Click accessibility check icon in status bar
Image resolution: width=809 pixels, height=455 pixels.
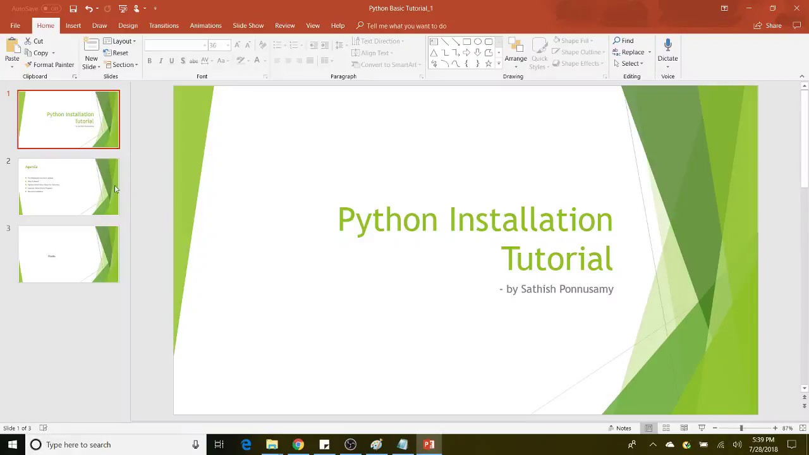(44, 428)
